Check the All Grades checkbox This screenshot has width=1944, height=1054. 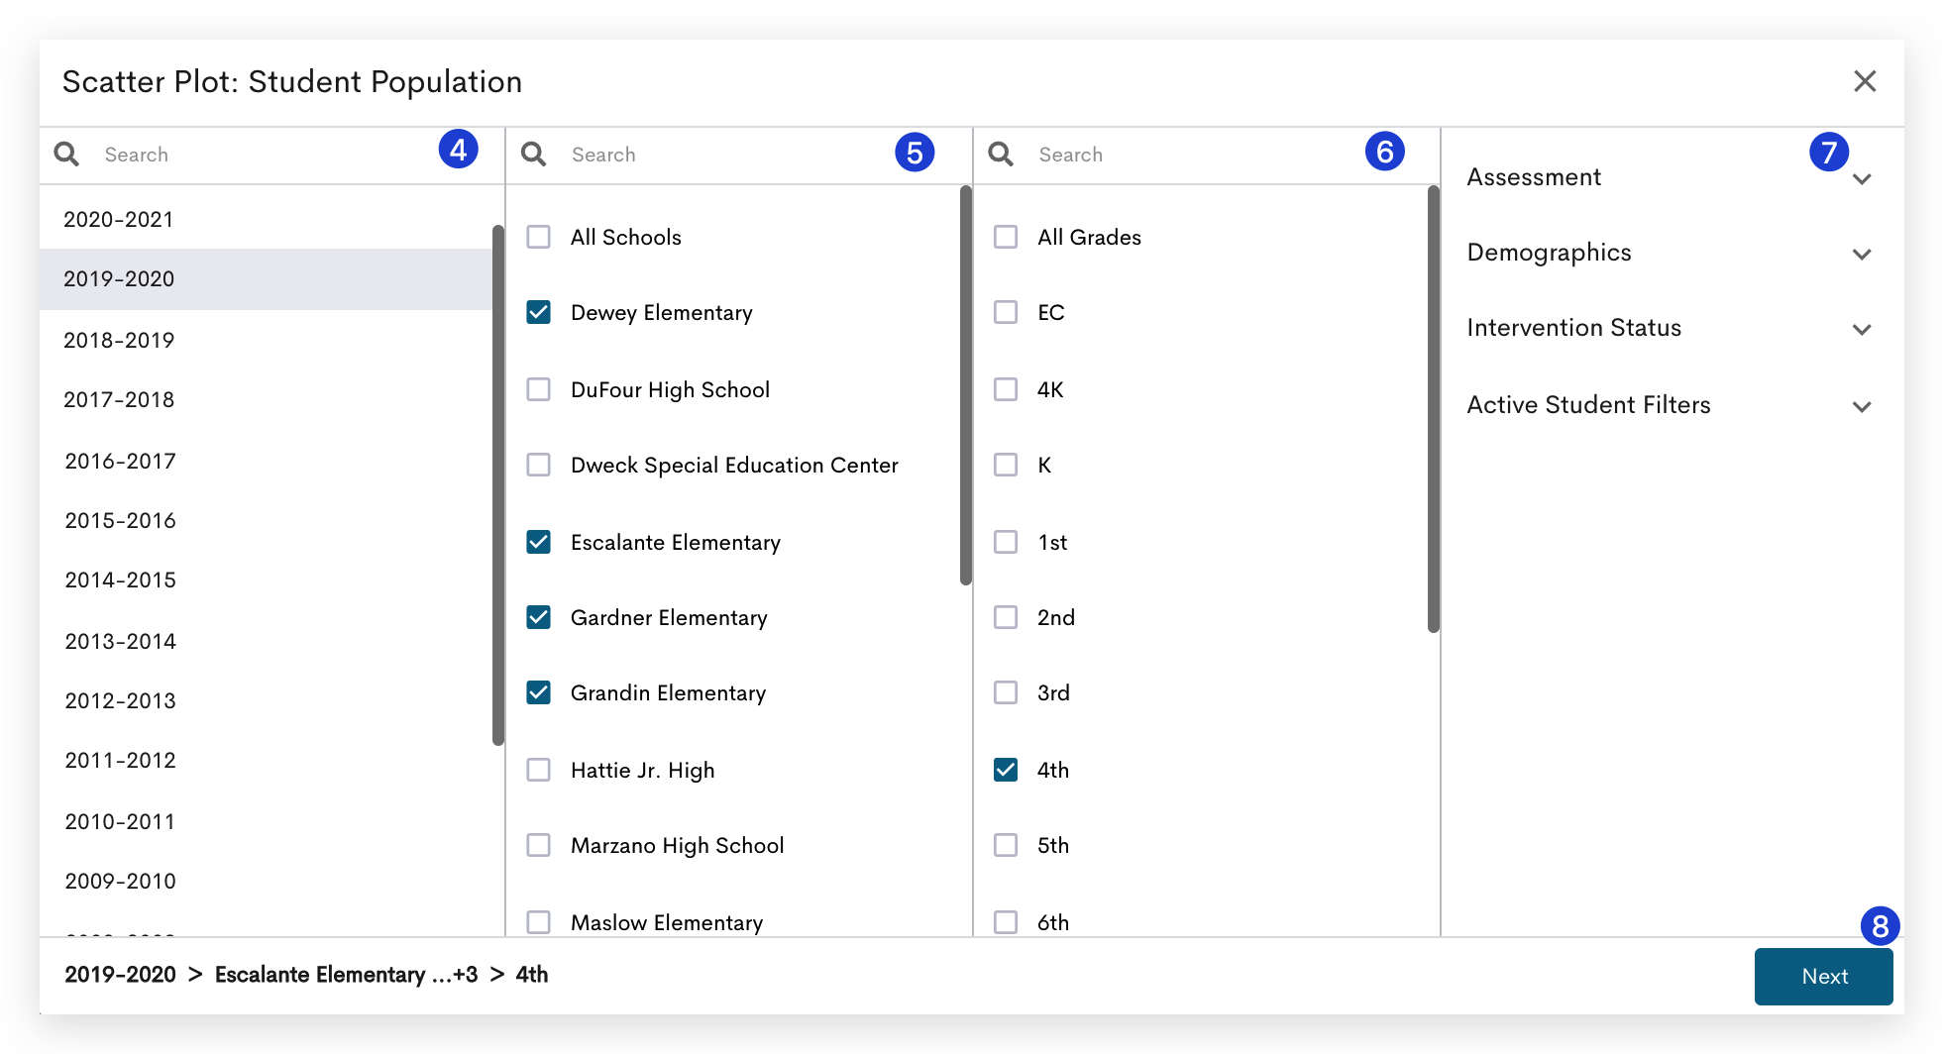click(1006, 237)
